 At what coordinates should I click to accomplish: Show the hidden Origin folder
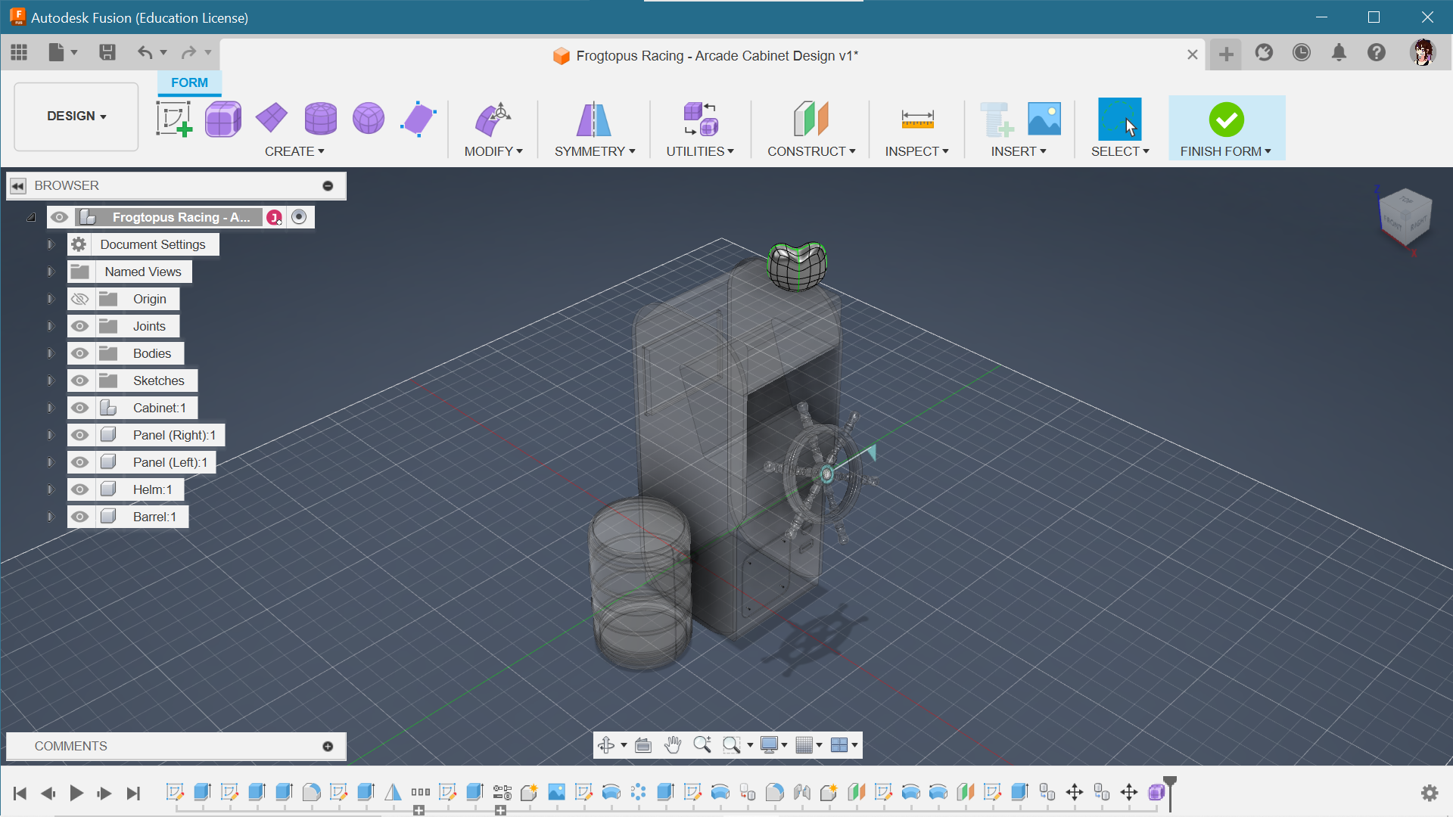[80, 299]
